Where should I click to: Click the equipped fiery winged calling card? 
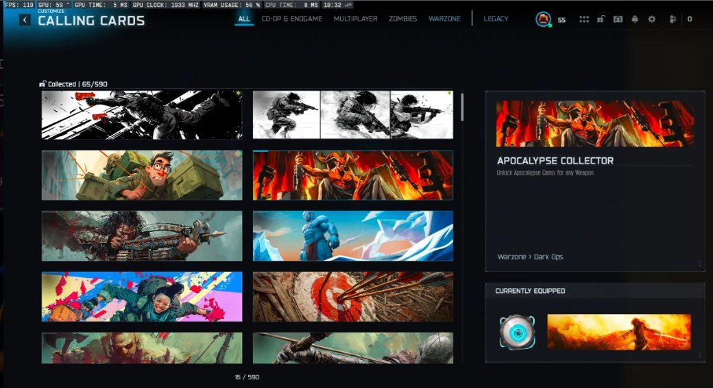(618, 333)
